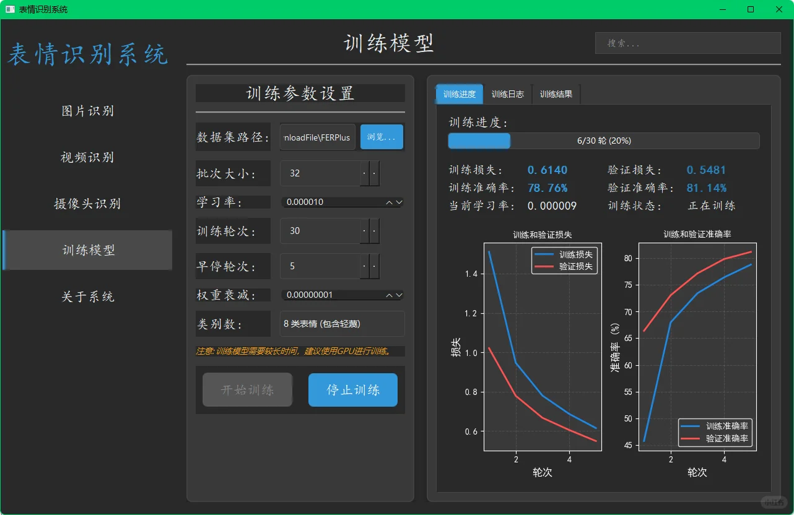Open the 学习率 value dropdown
The height and width of the screenshot is (515, 794).
click(x=399, y=202)
